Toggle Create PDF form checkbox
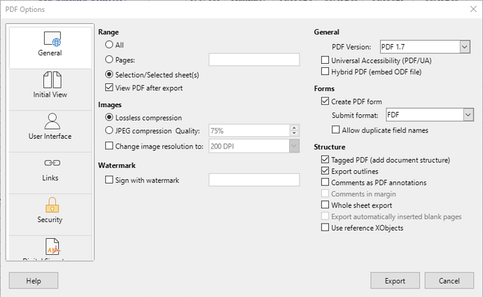Screen dimensions: 483x297 [x=325, y=101]
